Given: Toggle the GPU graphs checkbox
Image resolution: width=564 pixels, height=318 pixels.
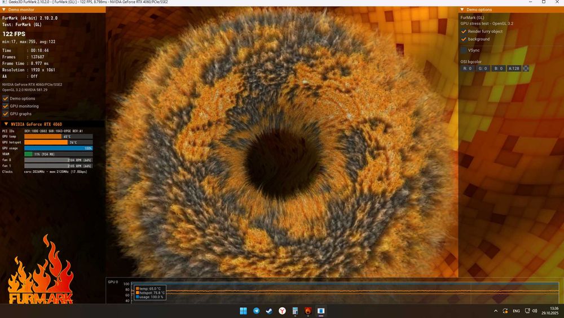Looking at the screenshot, I should (6, 114).
